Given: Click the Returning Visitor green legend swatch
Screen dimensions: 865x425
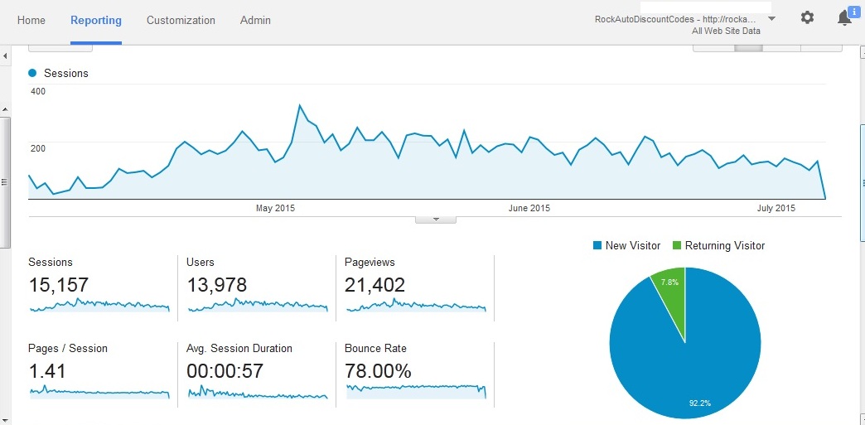Looking at the screenshot, I should (x=677, y=245).
